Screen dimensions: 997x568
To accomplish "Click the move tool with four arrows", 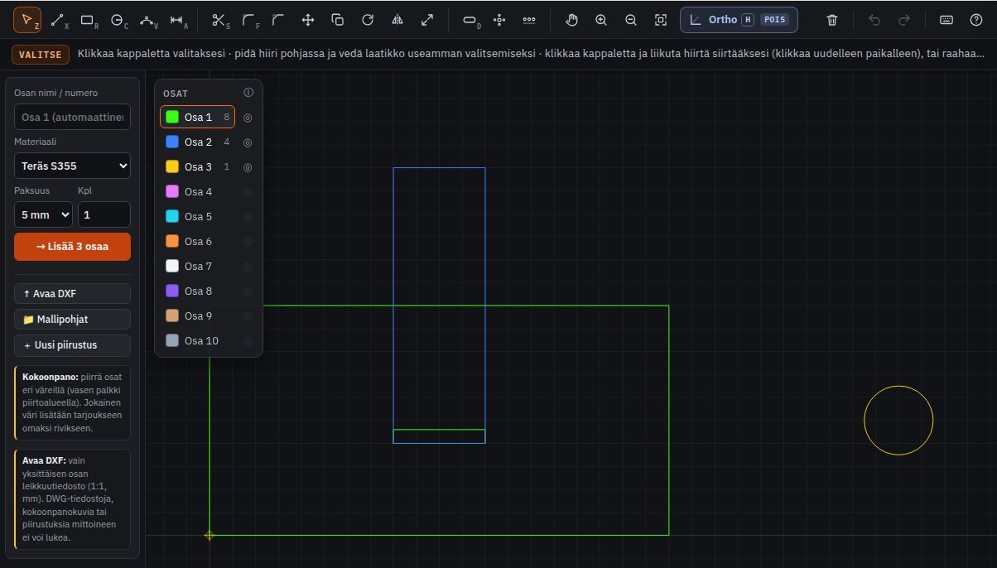I will tap(308, 19).
